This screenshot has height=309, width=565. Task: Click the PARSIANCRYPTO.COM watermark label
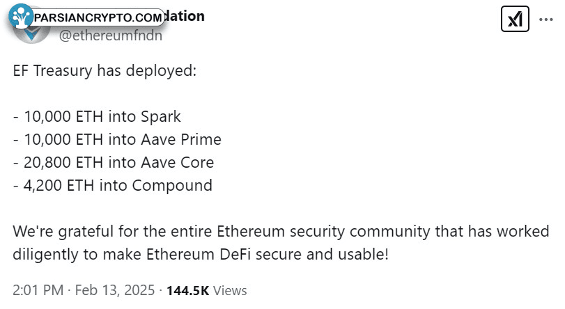pos(98,17)
